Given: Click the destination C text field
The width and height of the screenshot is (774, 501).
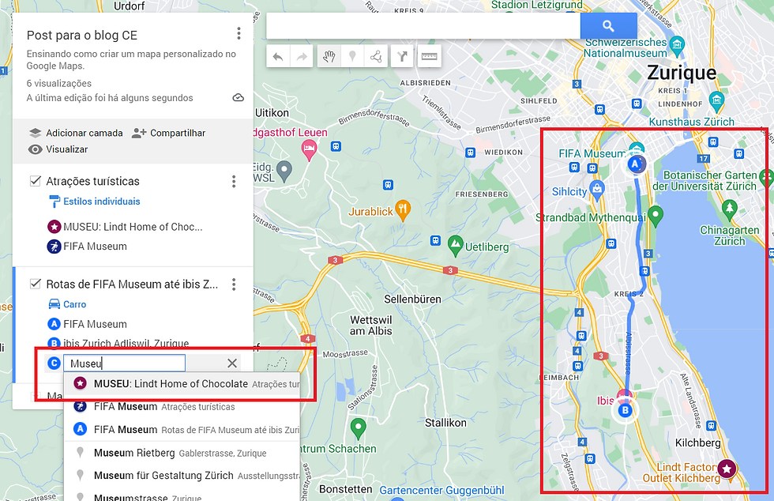Looking at the screenshot, I should pos(124,364).
